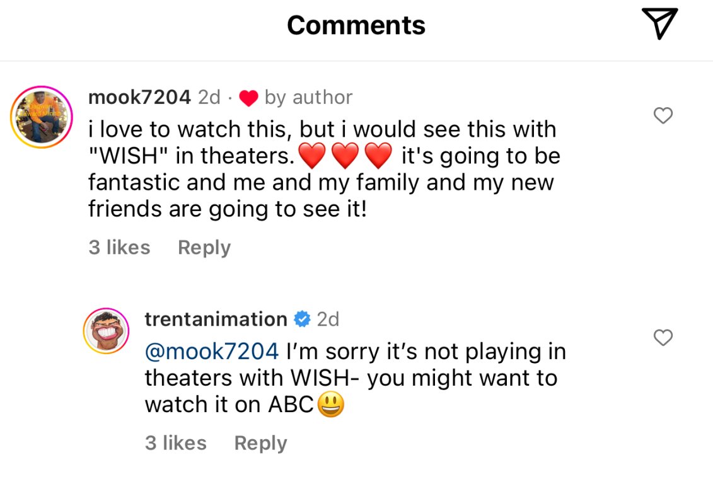The image size is (713, 484).
Task: Tap the "by author" label text
Action: (308, 97)
